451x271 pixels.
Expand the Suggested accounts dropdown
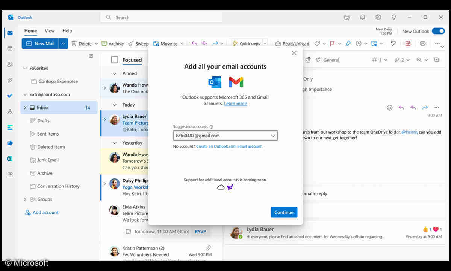pos(273,135)
